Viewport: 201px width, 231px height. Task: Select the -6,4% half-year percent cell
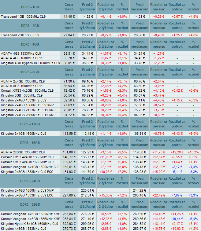[x=193, y=219]
